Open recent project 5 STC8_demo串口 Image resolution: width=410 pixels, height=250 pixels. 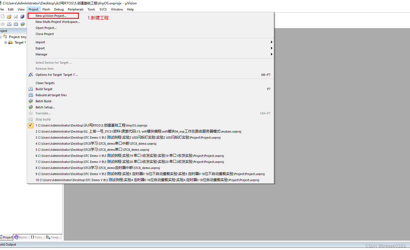tap(151, 150)
